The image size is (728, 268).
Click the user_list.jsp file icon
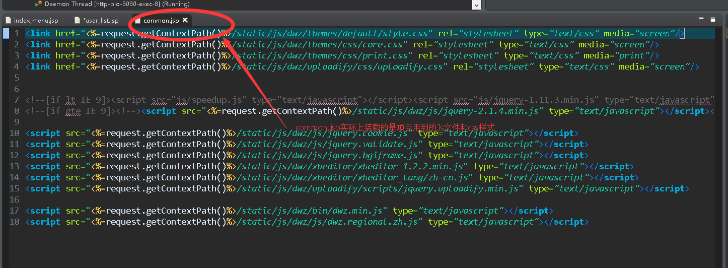pos(77,21)
